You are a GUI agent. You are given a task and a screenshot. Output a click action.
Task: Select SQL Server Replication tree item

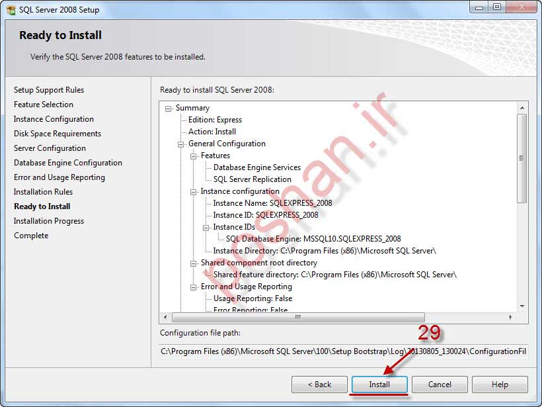(252, 180)
